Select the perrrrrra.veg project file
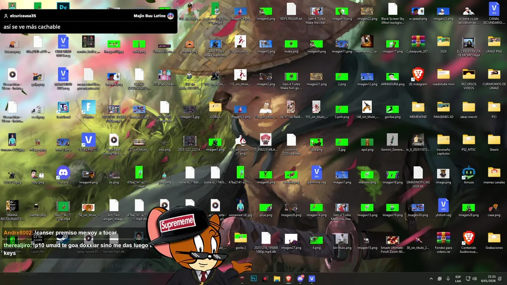Screen dimensions: 507x285 [316, 175]
